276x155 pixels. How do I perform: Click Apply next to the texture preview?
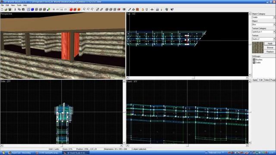coord(270,43)
